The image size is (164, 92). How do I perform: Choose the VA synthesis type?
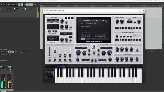click(x=49, y=31)
